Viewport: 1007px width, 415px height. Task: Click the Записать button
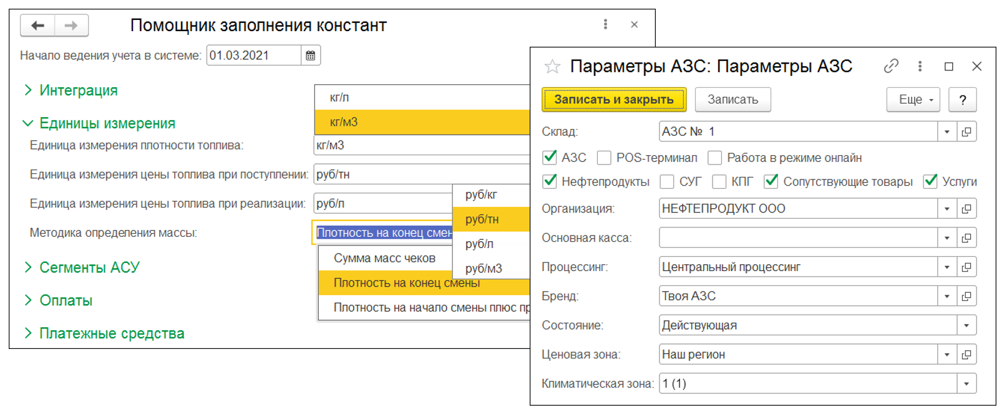[732, 100]
